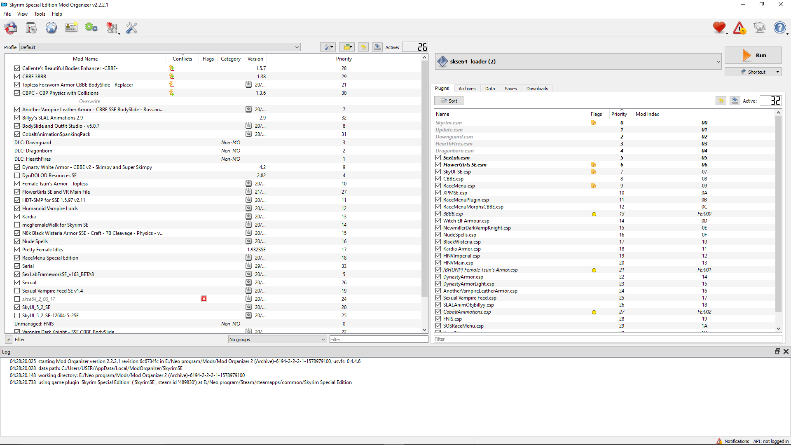Click conflict icon for CBPC - CBP Physics
Screen dimensions: 791x445
171,93
